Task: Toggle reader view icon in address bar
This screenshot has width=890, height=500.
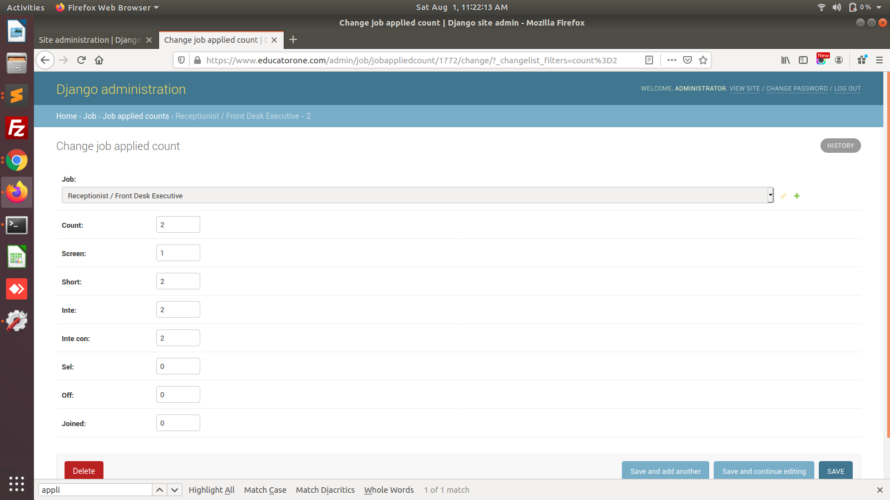Action: pyautogui.click(x=649, y=60)
